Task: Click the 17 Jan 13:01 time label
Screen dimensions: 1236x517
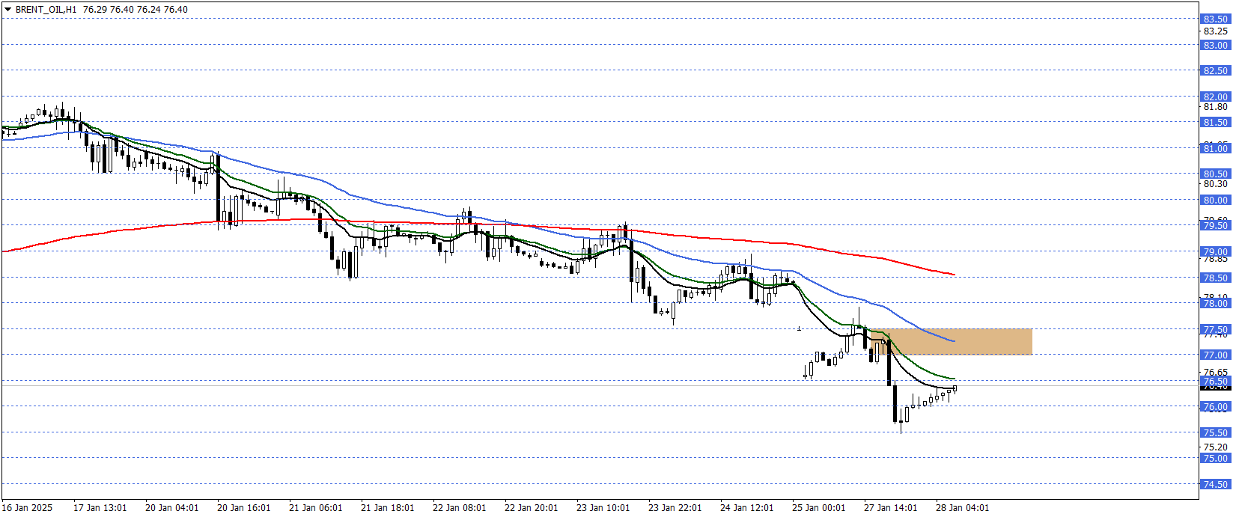Action: [x=100, y=507]
